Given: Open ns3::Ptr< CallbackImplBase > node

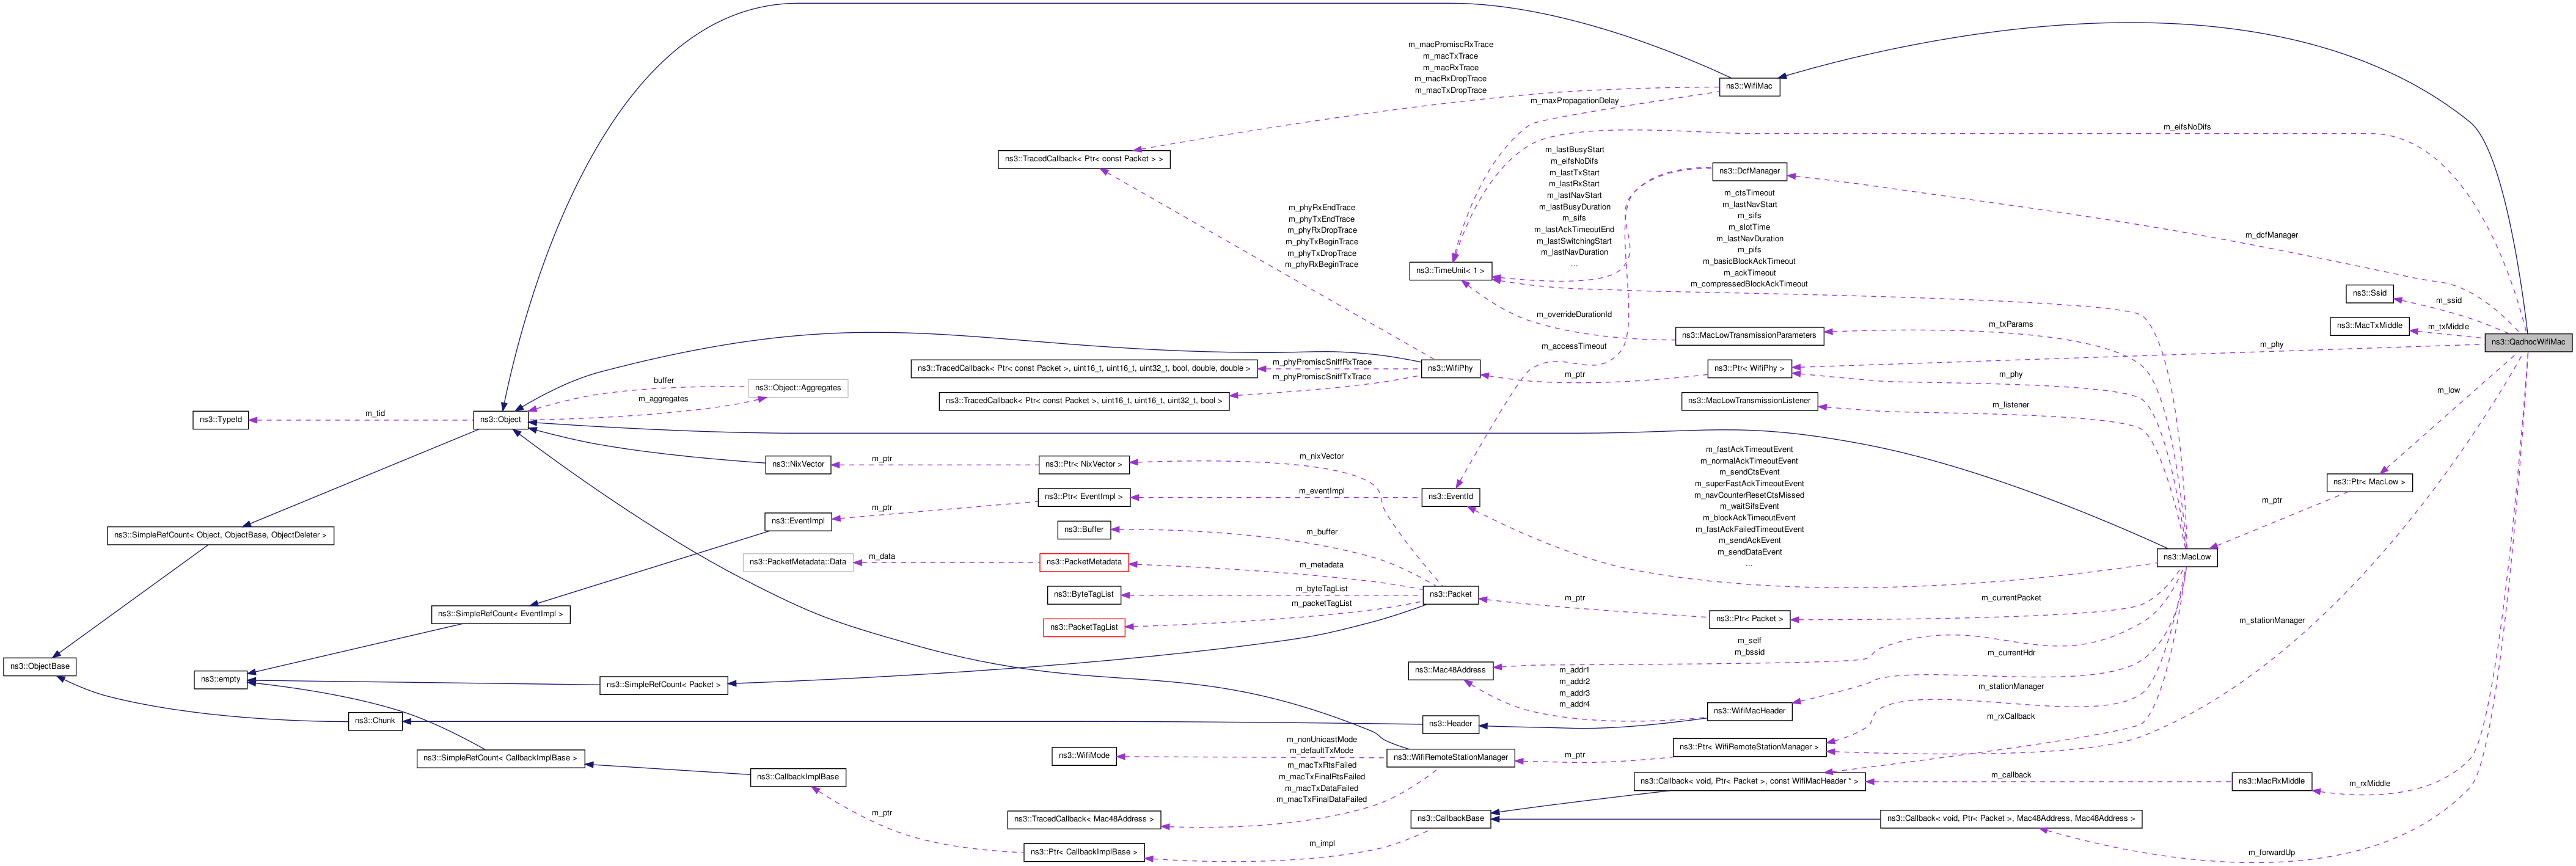Looking at the screenshot, I should click(1084, 853).
